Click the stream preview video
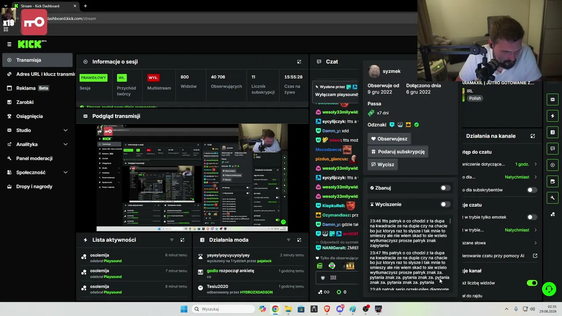This screenshot has height=316, width=562. [192, 177]
